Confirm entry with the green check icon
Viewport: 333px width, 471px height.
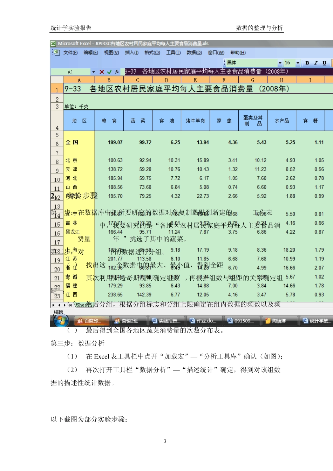109,72
